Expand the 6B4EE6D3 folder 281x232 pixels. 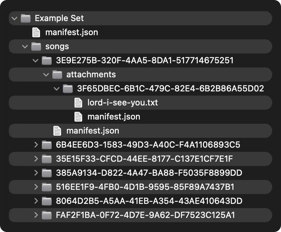(35, 145)
